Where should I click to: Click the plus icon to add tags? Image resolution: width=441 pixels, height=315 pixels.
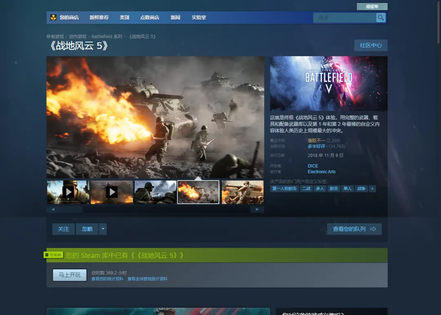pyautogui.click(x=372, y=189)
